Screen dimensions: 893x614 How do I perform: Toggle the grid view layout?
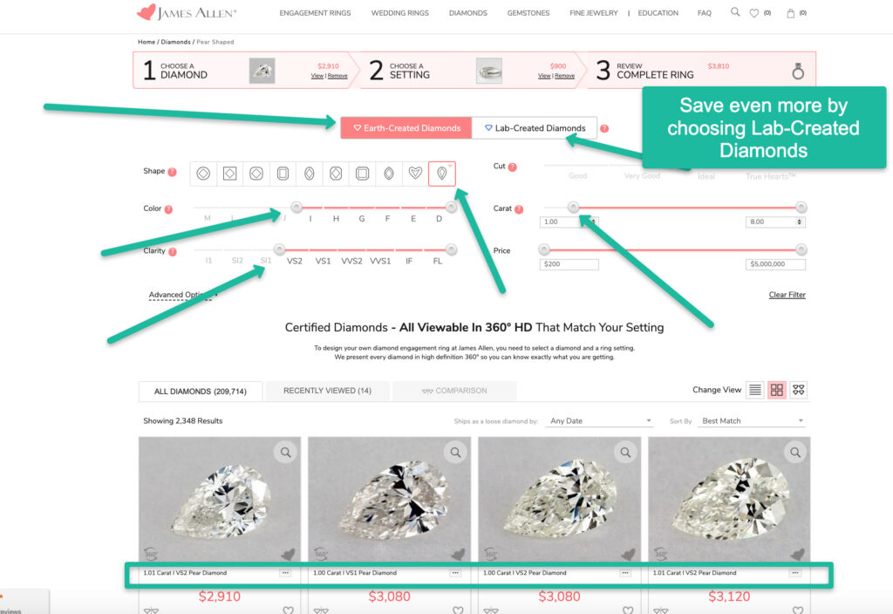(x=777, y=390)
